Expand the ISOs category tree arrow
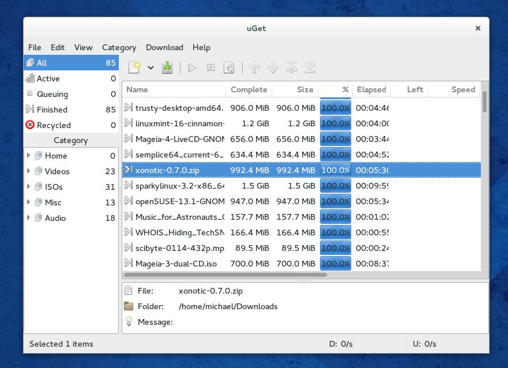508x368 pixels. point(28,187)
